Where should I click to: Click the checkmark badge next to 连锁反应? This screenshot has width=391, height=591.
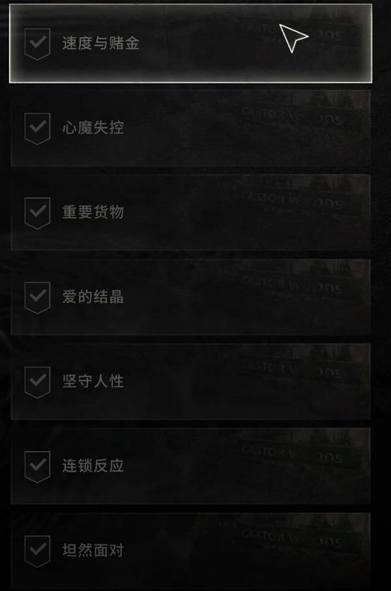[x=37, y=467]
